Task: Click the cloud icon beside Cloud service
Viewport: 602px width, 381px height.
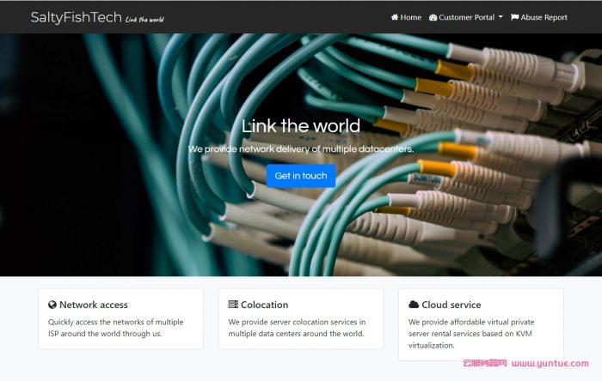Action: pos(414,305)
